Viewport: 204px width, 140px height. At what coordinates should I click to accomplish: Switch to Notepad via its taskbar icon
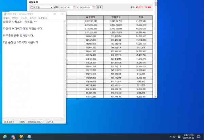29,137
